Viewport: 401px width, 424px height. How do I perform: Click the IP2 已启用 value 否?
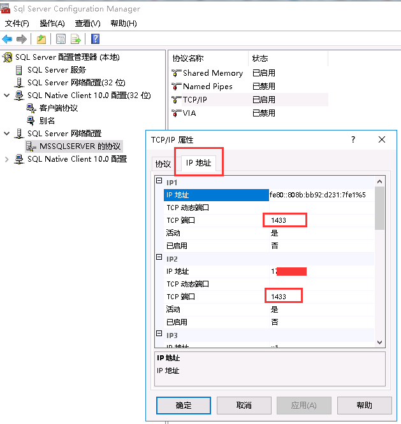[274, 322]
